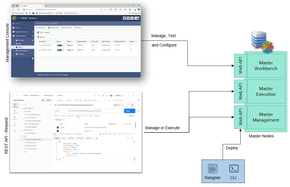Image resolution: width=290 pixels, height=187 pixels.
Task: Expand the Accounts submenu
Action: click(24, 40)
